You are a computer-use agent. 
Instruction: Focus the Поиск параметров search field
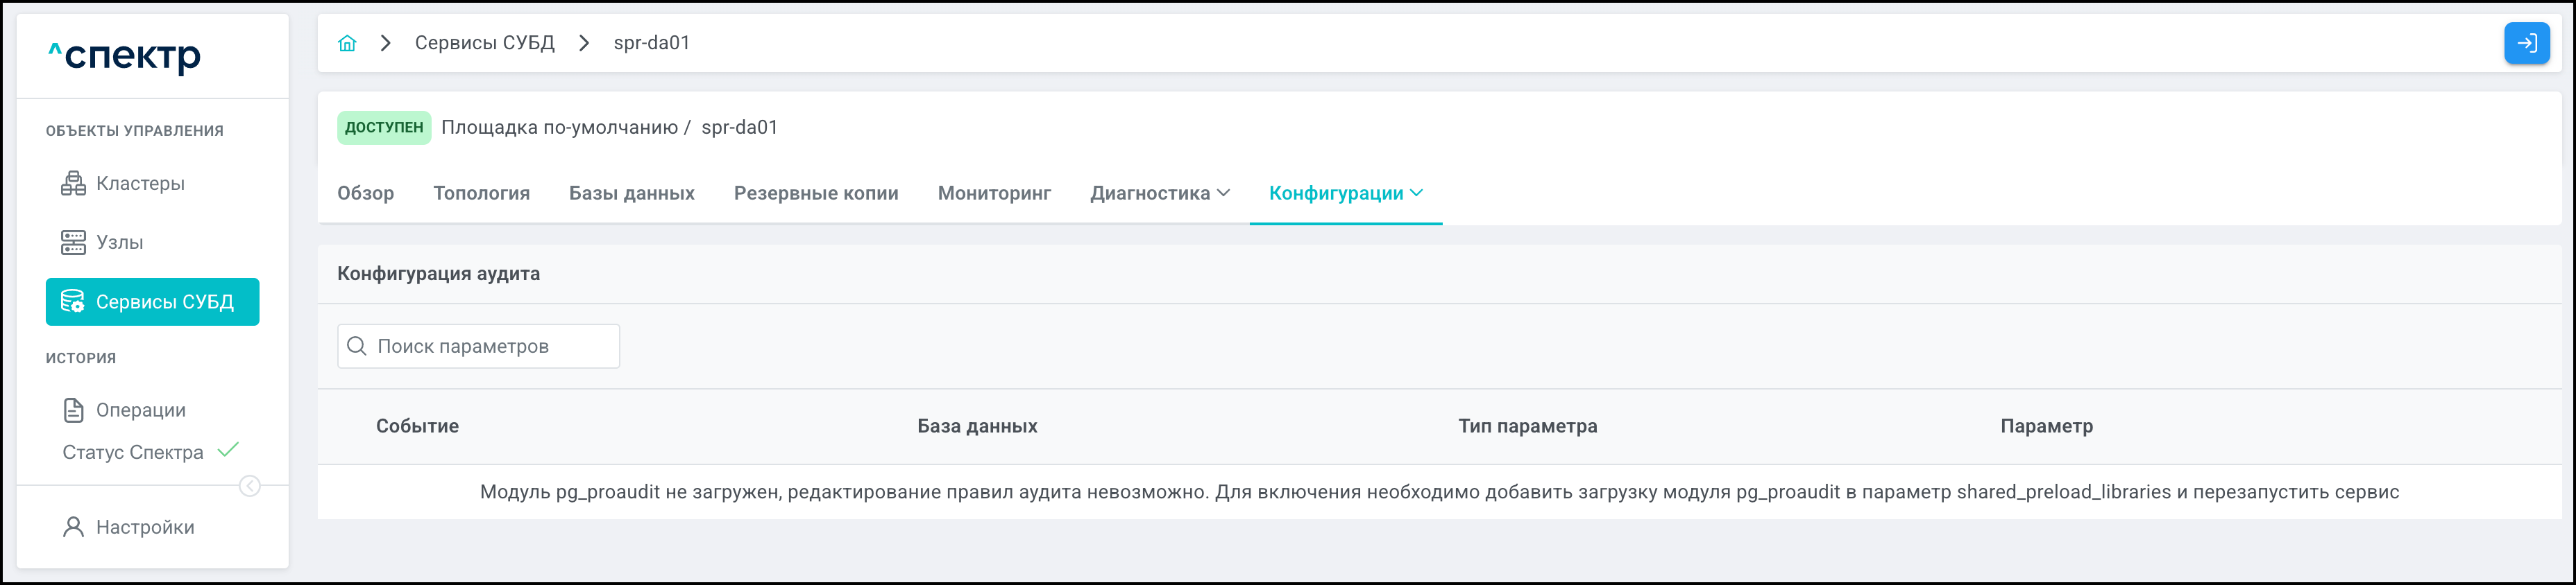(x=490, y=347)
